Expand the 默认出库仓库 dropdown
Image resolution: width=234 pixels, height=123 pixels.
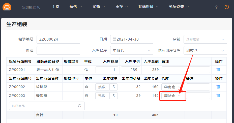point(205,50)
